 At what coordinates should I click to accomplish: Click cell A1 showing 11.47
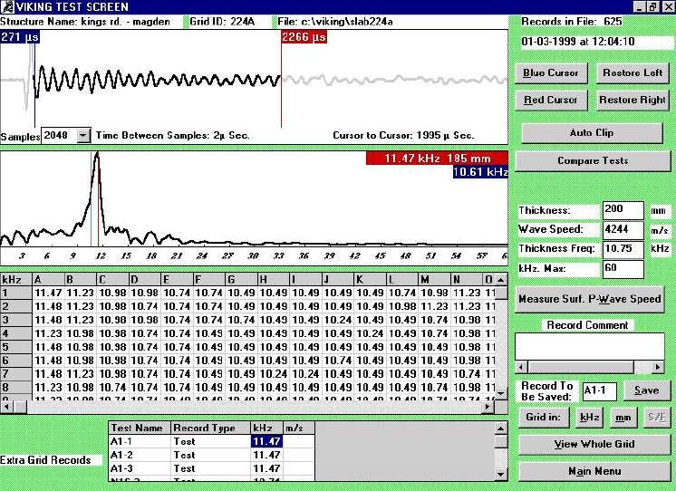pos(48,293)
